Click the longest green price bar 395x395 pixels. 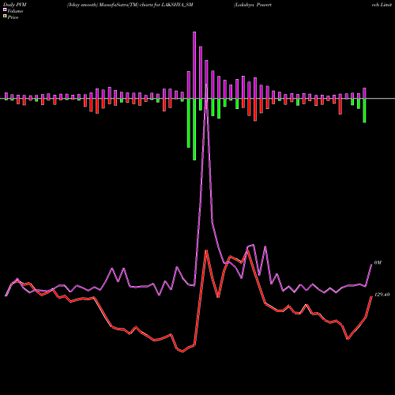(194, 130)
